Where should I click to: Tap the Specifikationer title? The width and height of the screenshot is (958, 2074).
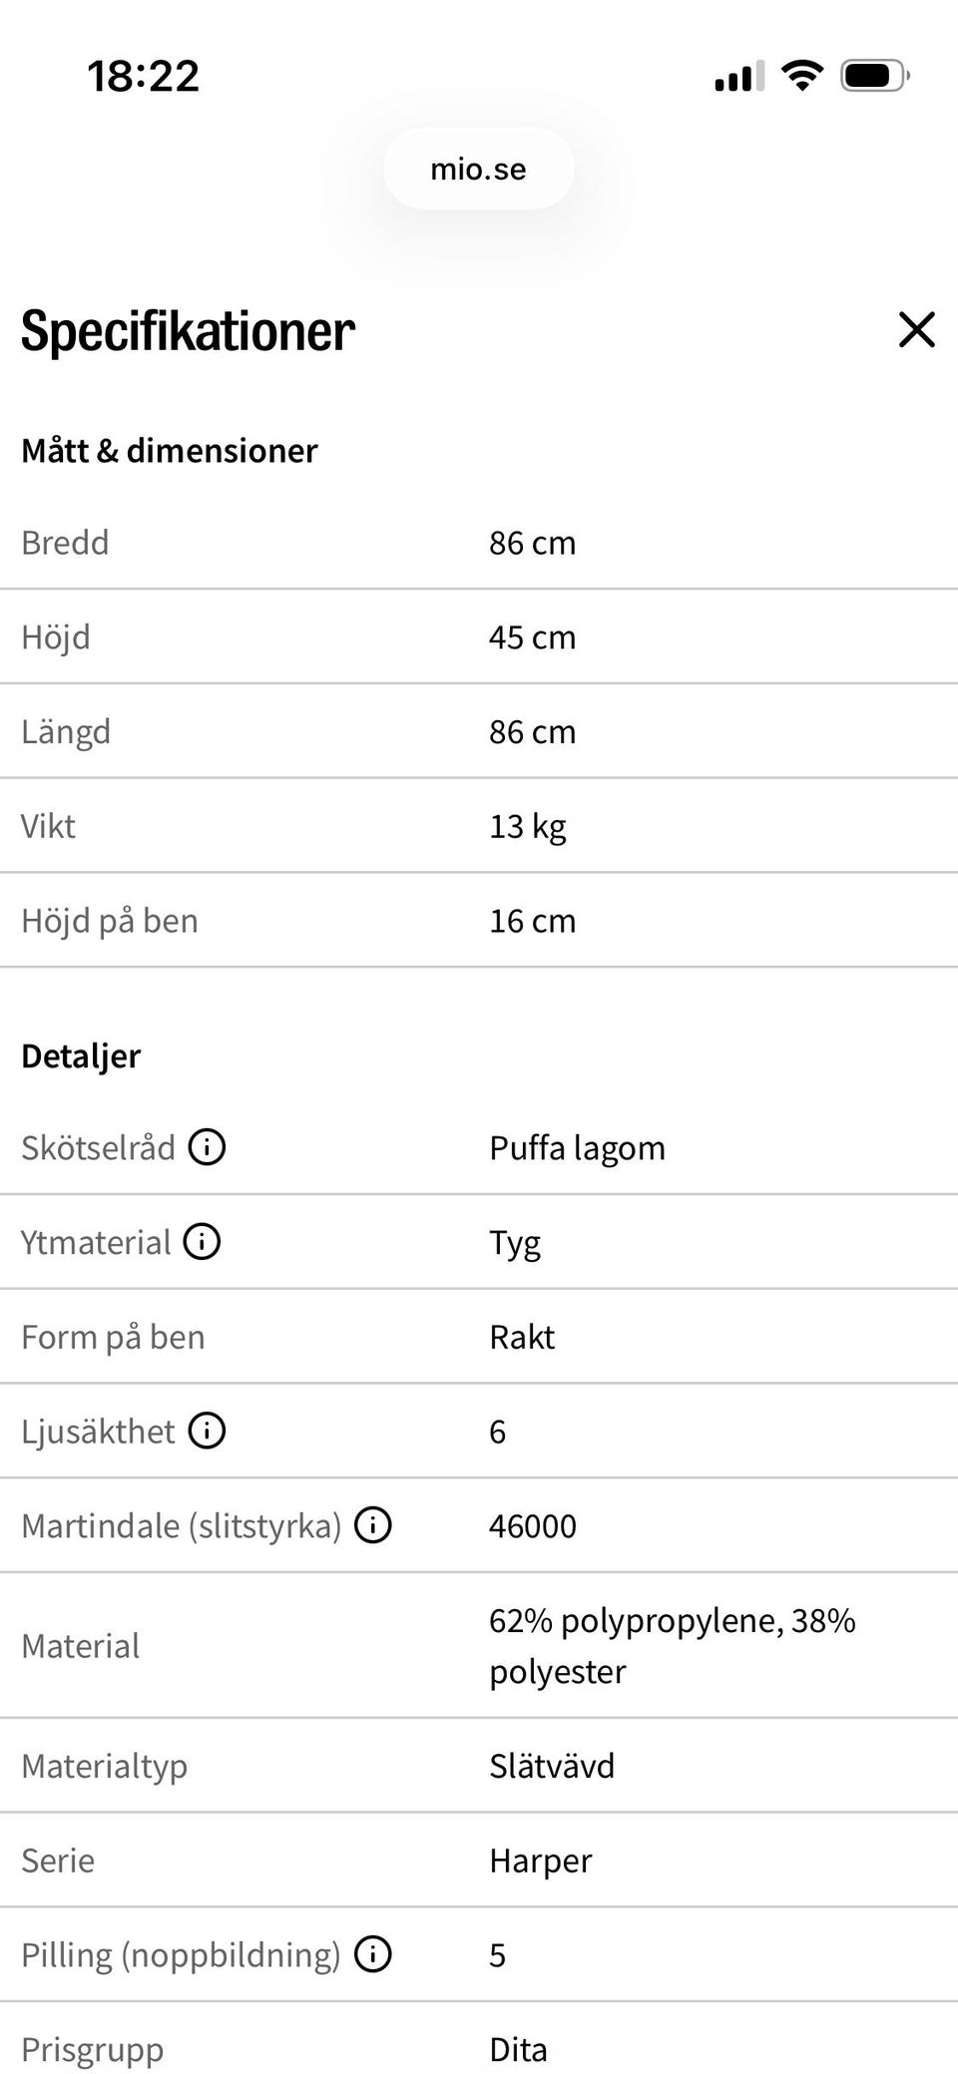click(188, 330)
